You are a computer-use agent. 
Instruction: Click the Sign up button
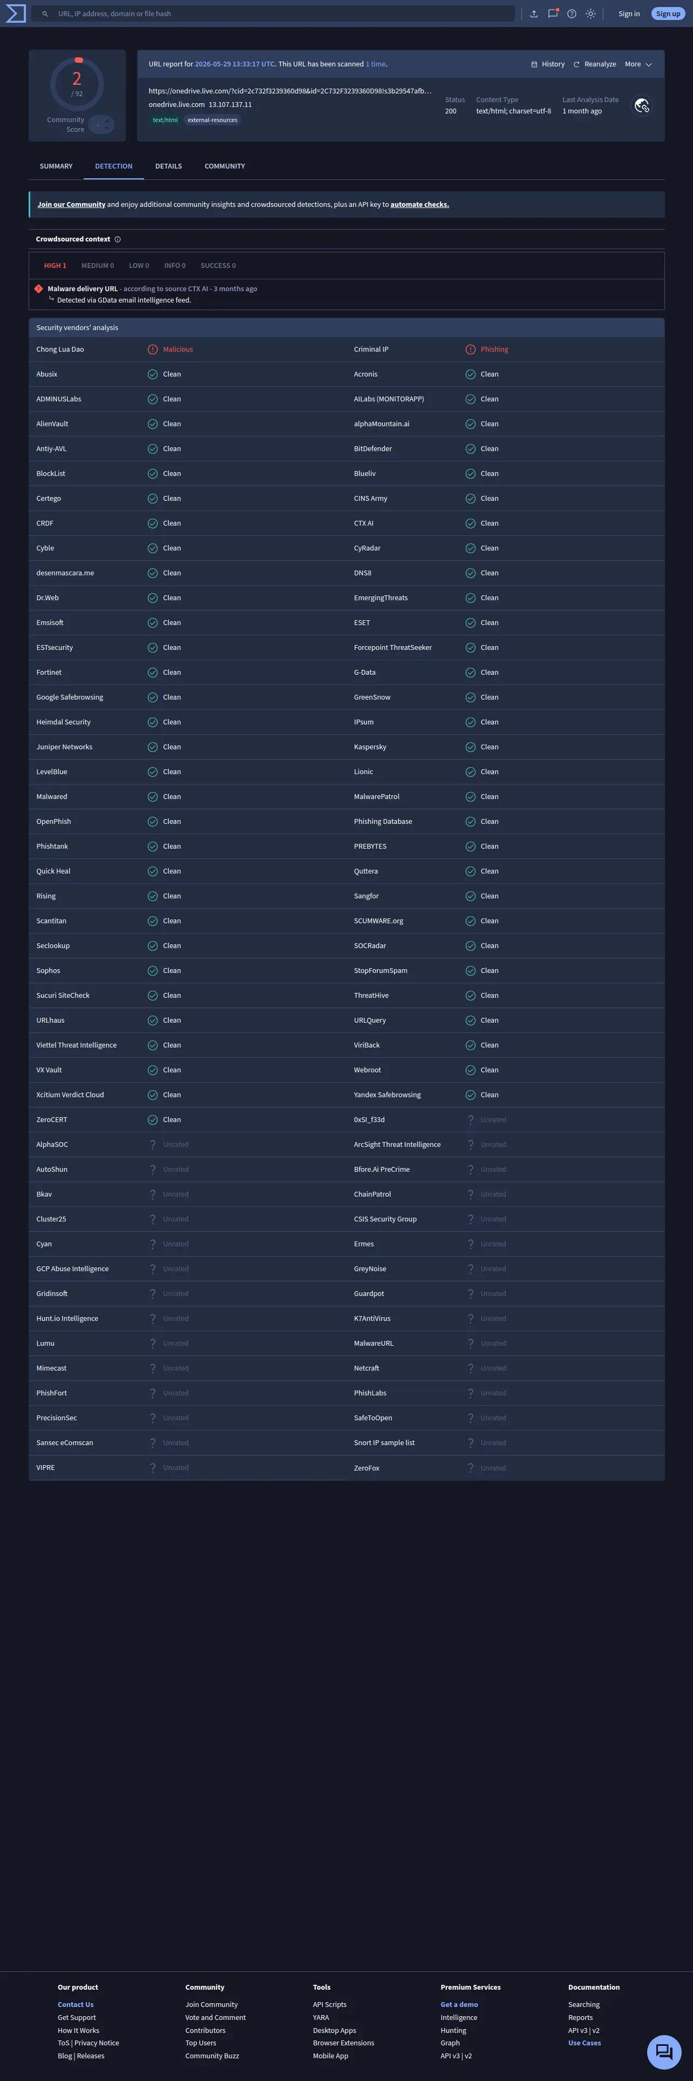coord(668,14)
